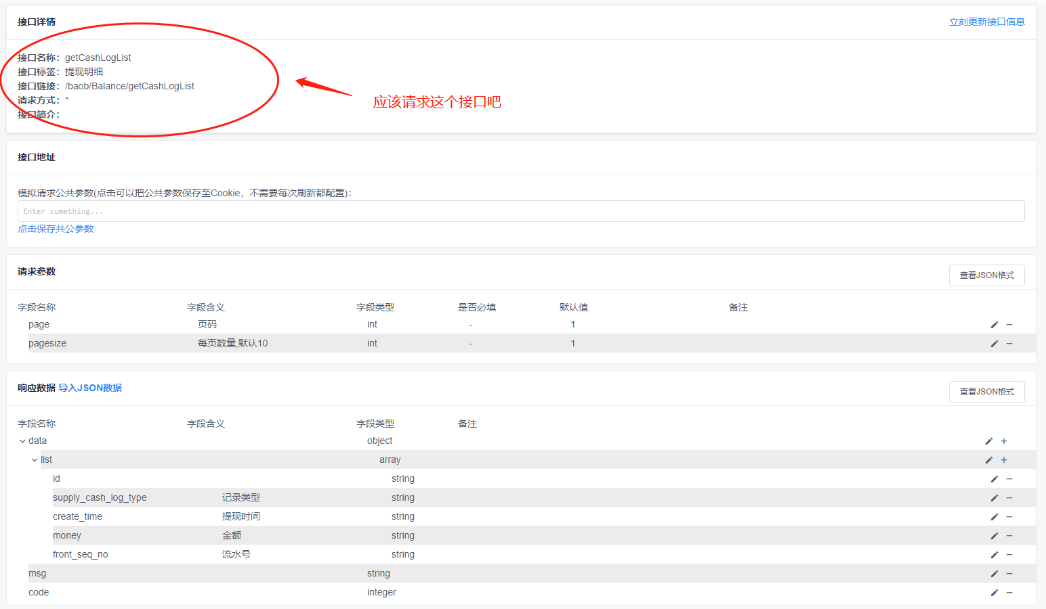Remove the id response field
1046x609 pixels.
1009,479
